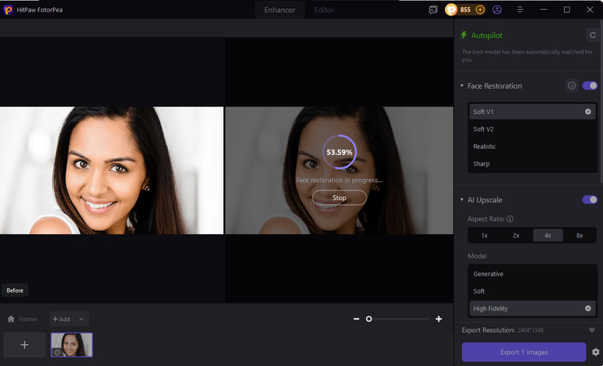603x366 pixels.
Task: Disable the Face Restoration toggle
Action: coord(589,85)
